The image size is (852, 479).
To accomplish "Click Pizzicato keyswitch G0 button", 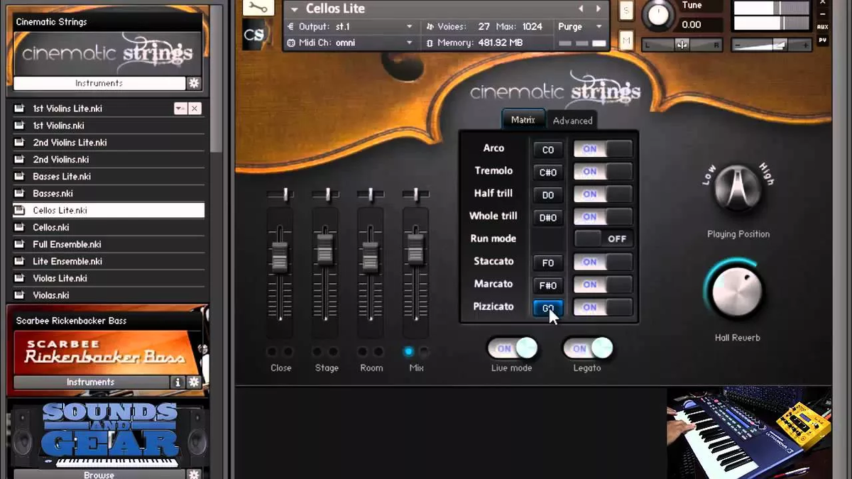I will click(x=548, y=308).
